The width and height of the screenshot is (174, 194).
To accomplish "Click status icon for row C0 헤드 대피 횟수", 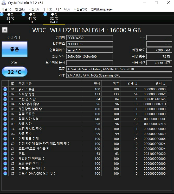I will pos(5,144).
